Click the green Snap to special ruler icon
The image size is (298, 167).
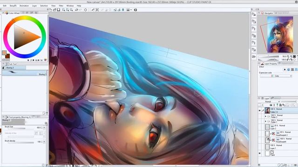(x=123, y=10)
